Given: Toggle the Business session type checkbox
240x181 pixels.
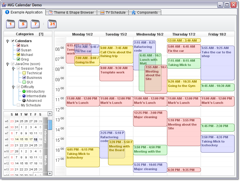Looking at the screenshot, I should 24,78.
